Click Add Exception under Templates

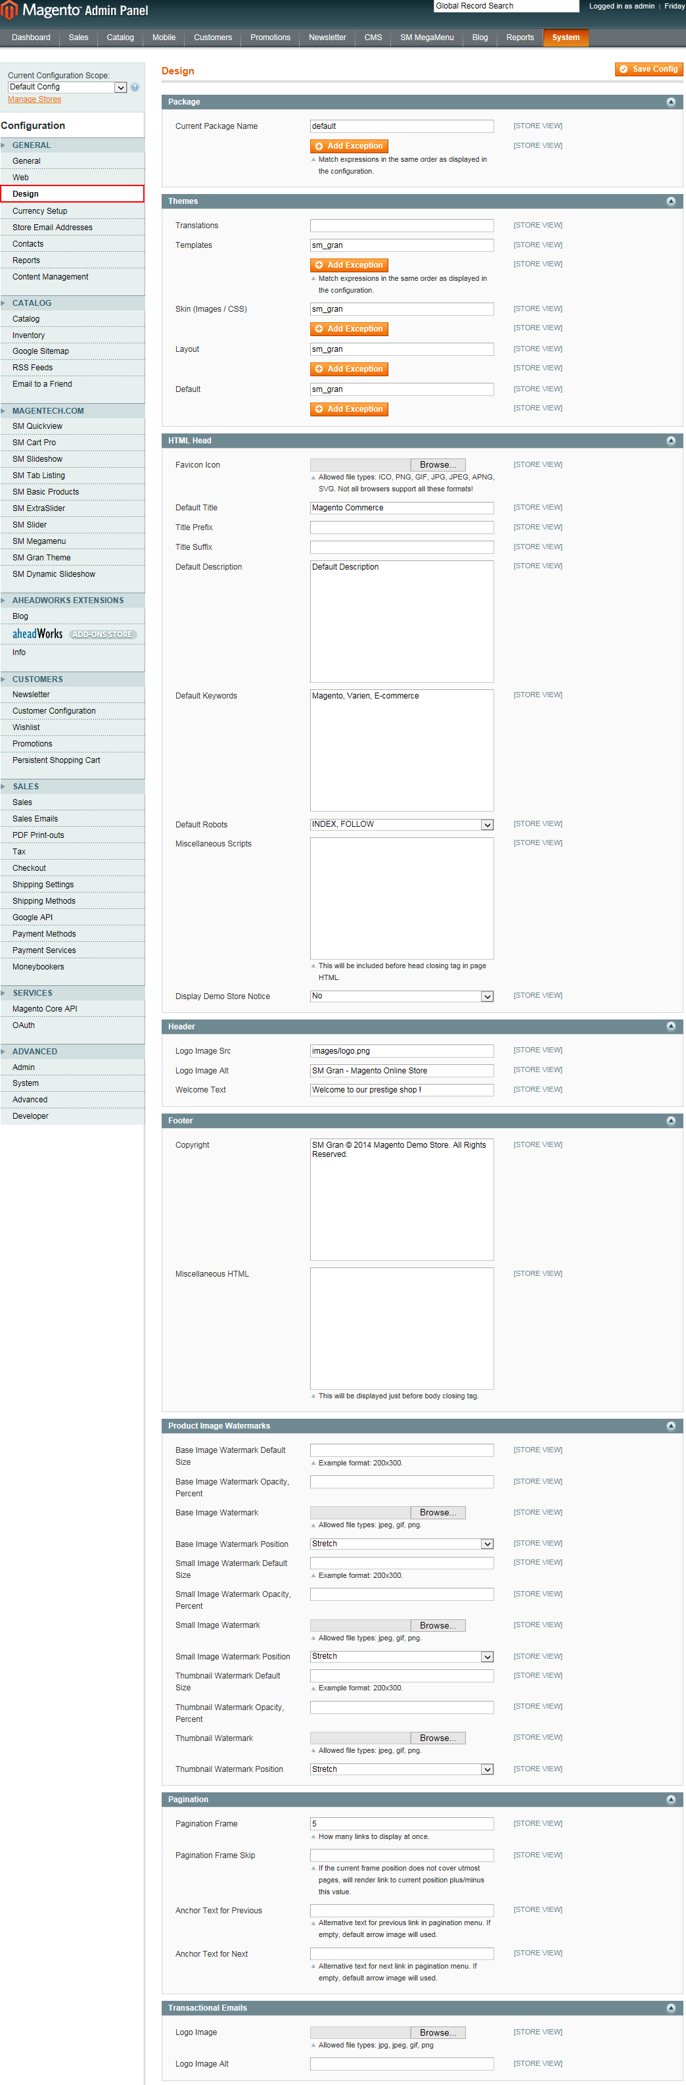pos(350,266)
